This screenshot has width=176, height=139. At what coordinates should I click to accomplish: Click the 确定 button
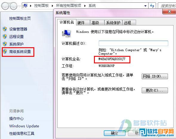click(115, 133)
